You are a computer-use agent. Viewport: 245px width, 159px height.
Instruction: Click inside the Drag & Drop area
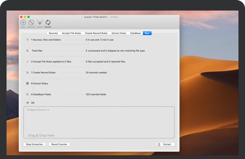click(x=99, y=122)
